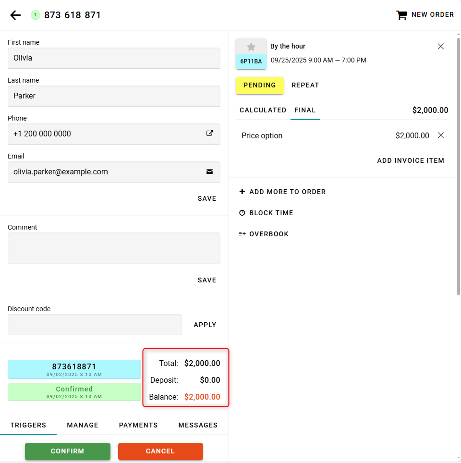Click OVERBOOK label
Viewport: 461px width, 463px height.
point(269,234)
